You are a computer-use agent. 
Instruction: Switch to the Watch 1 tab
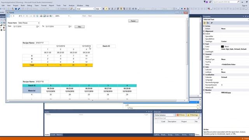60,135
